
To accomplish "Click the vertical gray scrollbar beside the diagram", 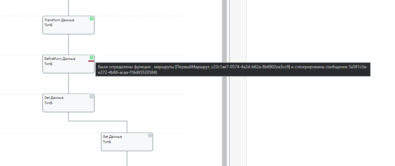I will pyautogui.click(x=225, y=83).
